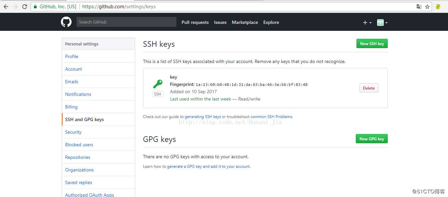Open Billing settings in sidebar
The height and width of the screenshot is (197, 448).
(x=98, y=107)
